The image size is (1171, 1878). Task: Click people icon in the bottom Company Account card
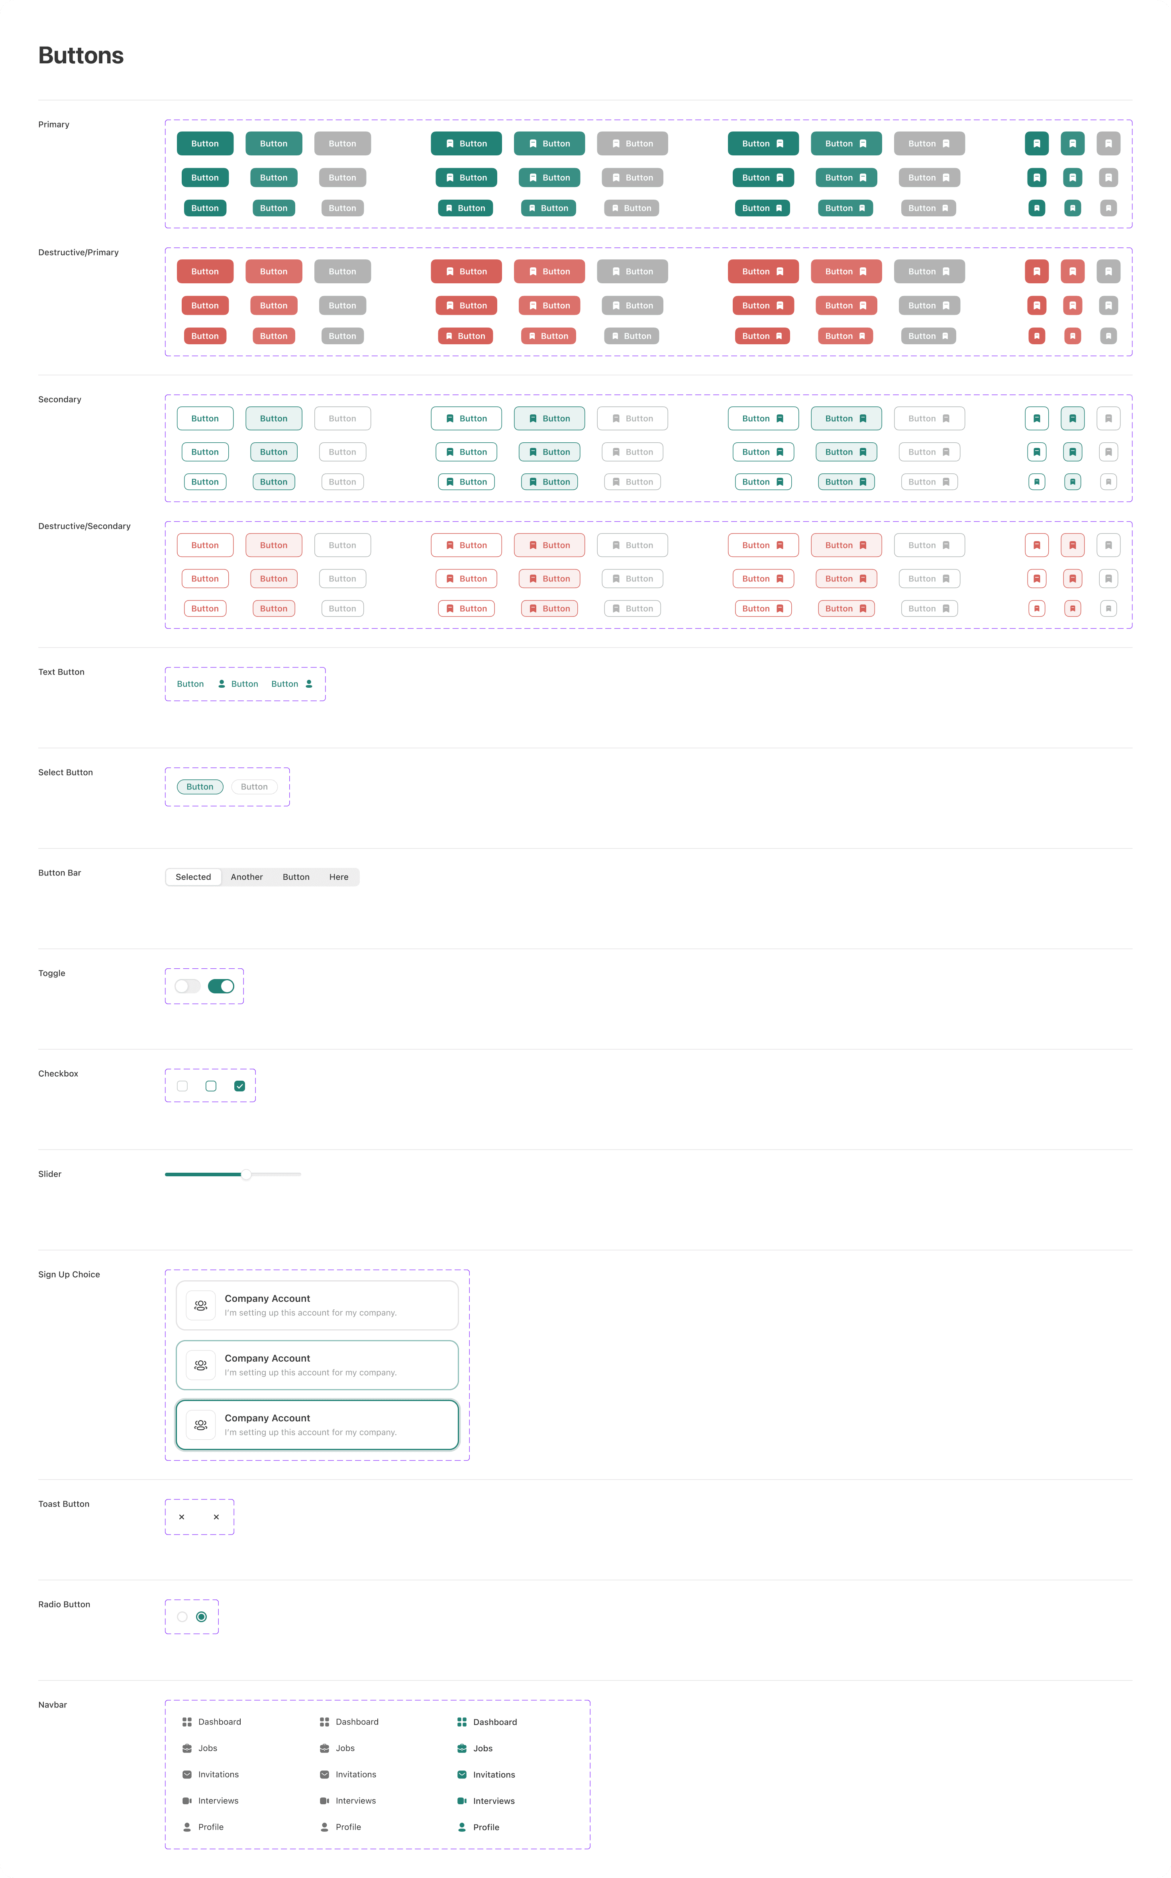tap(200, 1424)
